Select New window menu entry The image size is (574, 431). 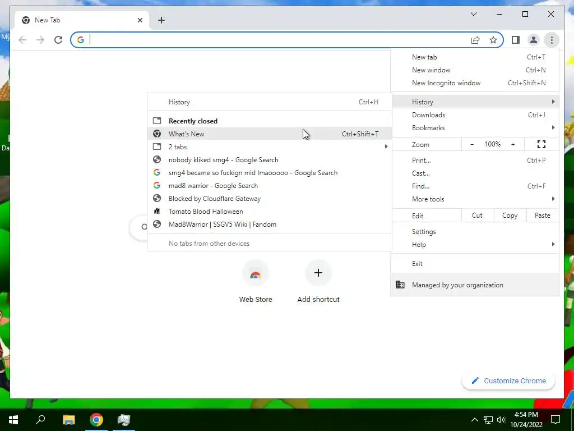pos(475,70)
